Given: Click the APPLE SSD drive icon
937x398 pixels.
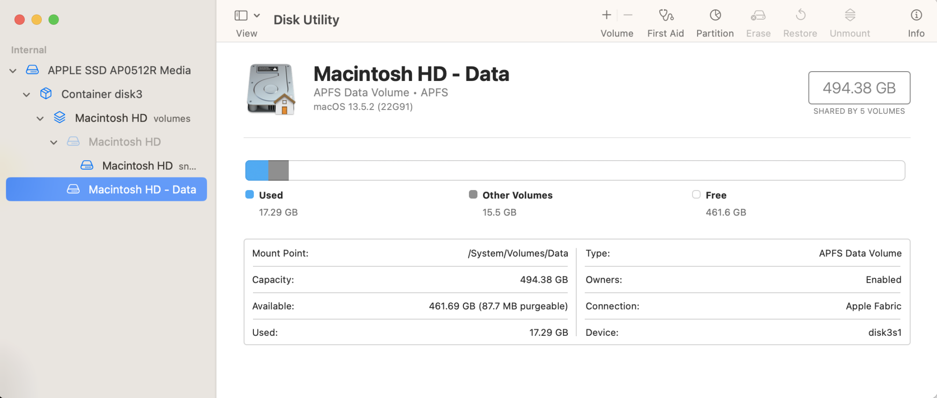Looking at the screenshot, I should (x=32, y=70).
